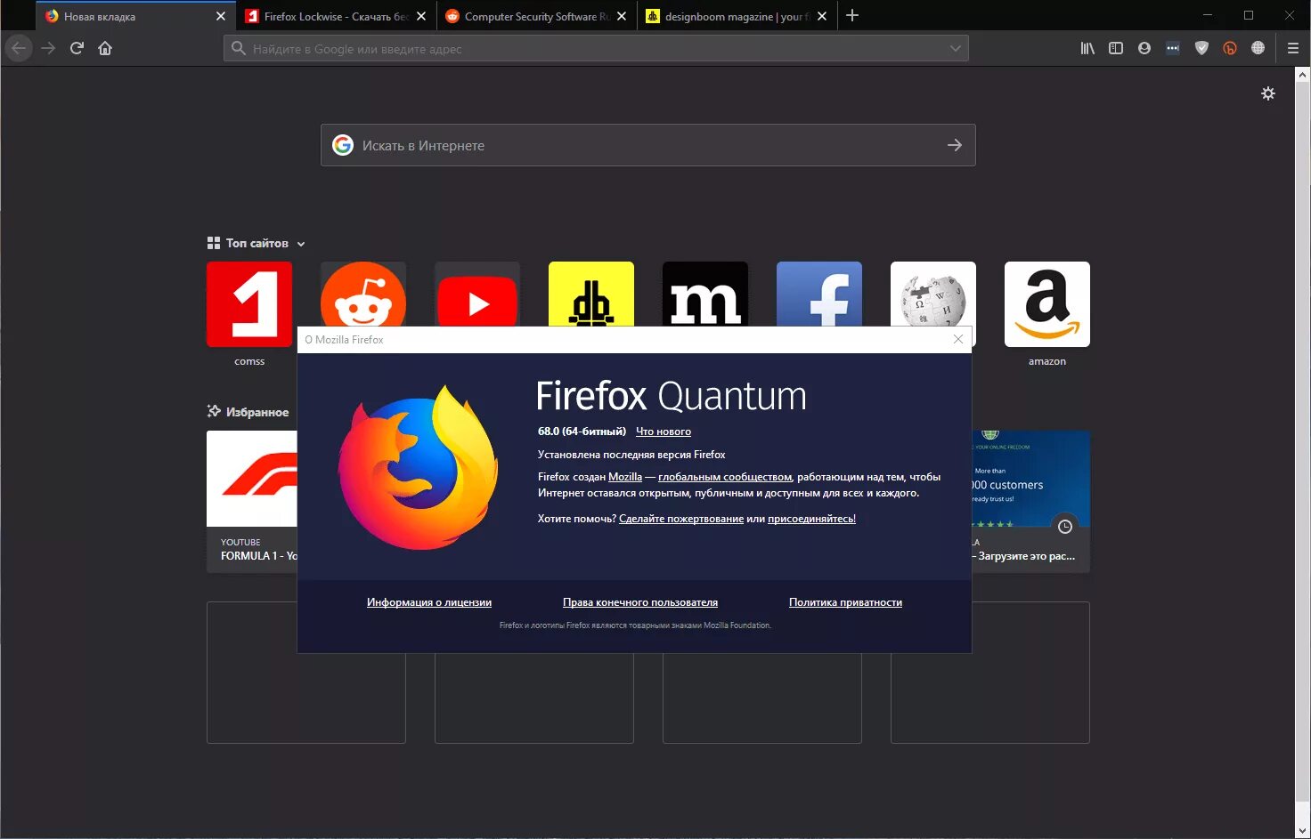
Task: Click the orange circular extension icon
Action: coord(1230,48)
